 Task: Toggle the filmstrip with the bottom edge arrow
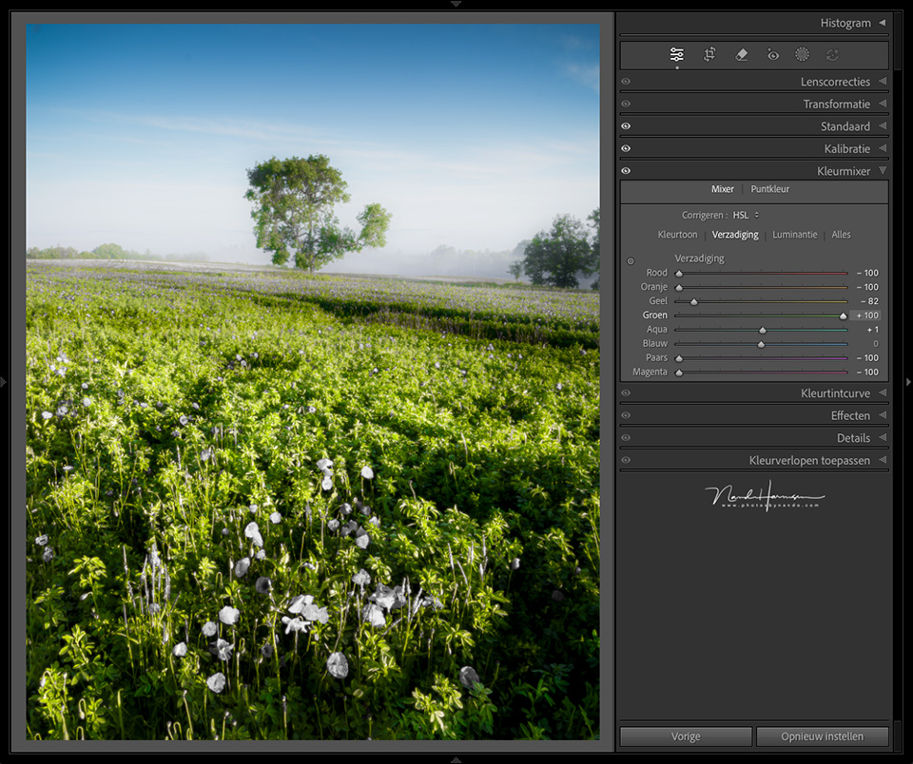point(456,759)
